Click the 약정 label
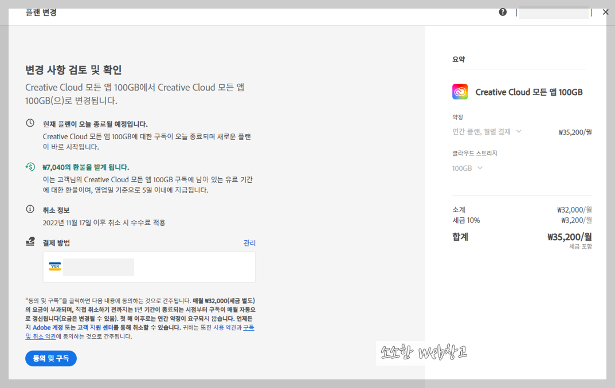The width and height of the screenshot is (615, 388). (457, 117)
